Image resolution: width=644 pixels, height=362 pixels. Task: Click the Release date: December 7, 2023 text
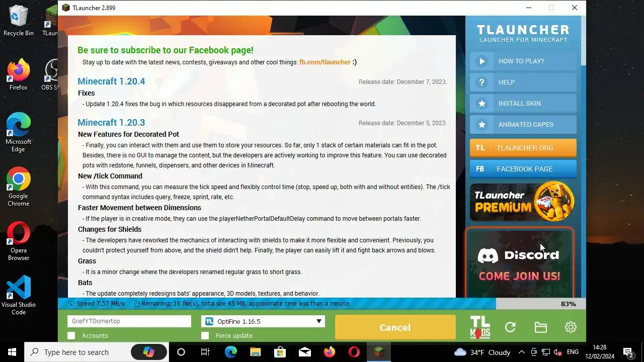403,82
